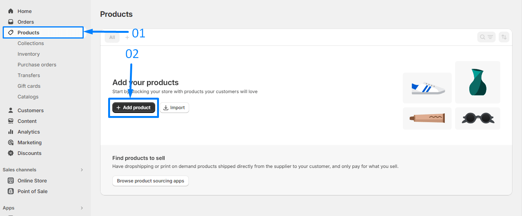Click the Marketing target icon
This screenshot has height=216, width=522.
tap(11, 142)
